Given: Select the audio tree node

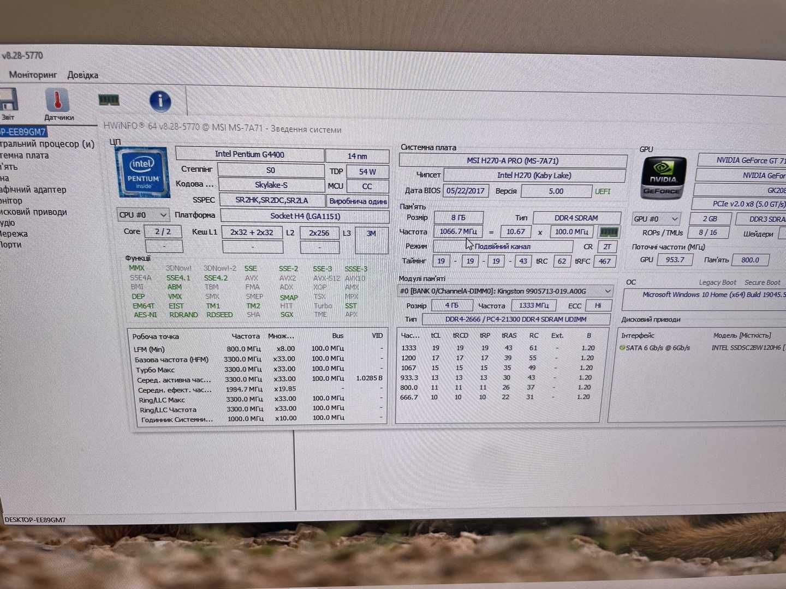Looking at the screenshot, I should [8, 223].
